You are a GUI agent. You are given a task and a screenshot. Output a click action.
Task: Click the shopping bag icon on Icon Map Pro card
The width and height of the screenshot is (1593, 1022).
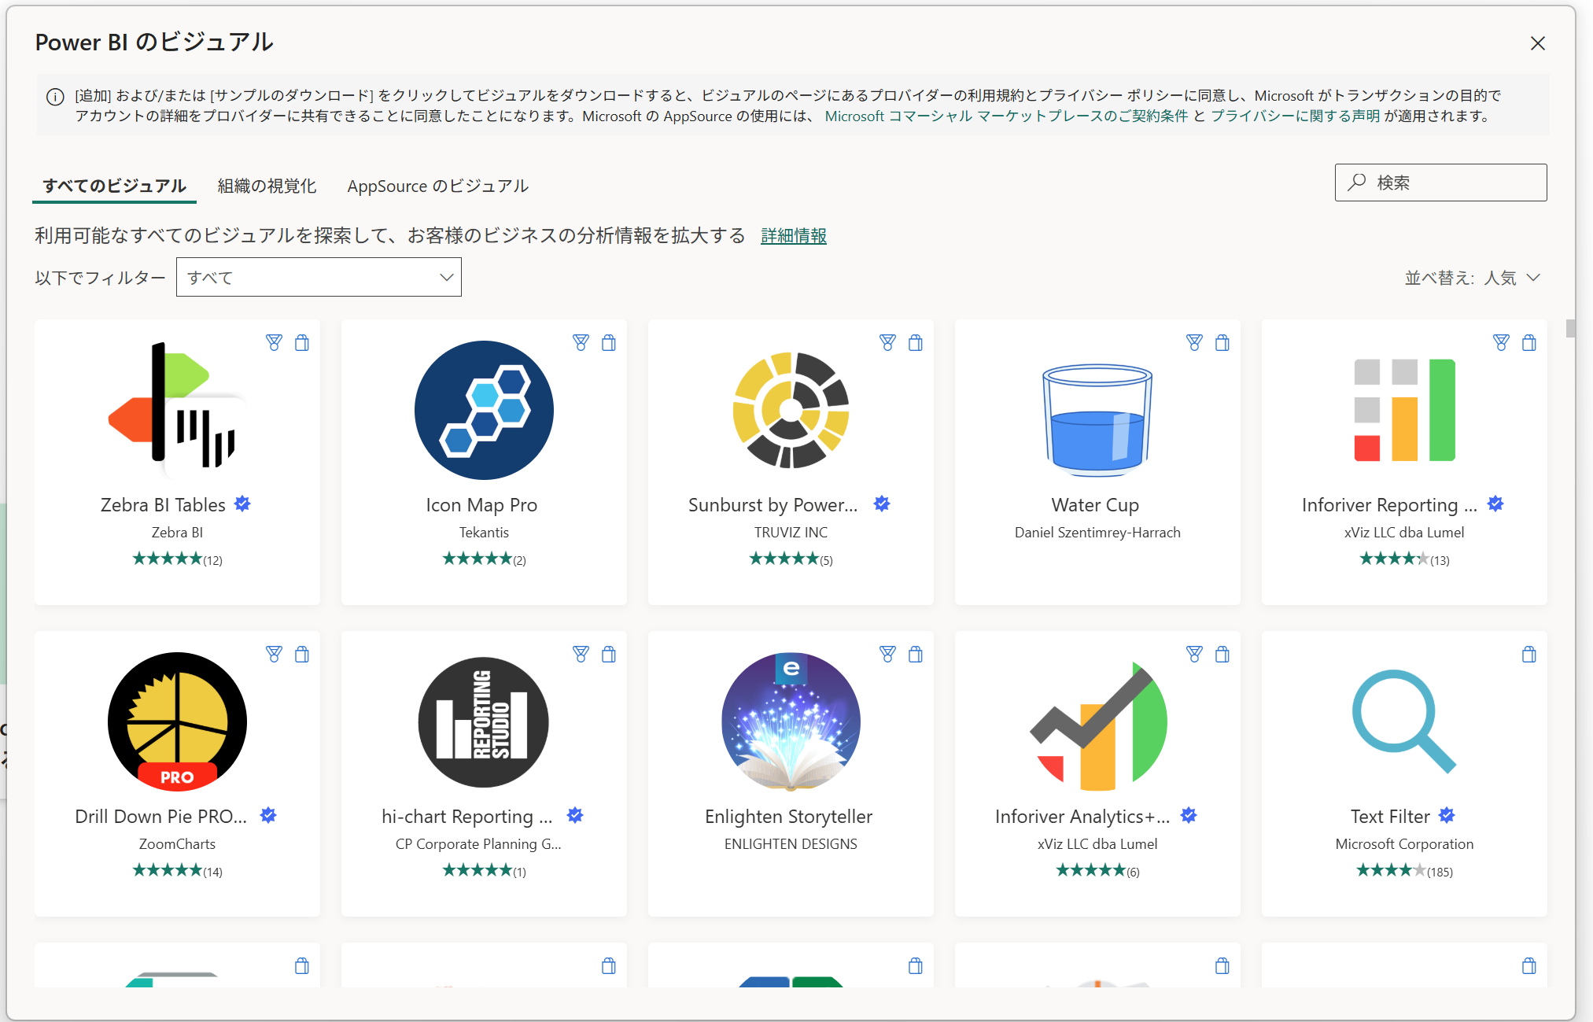click(x=609, y=342)
